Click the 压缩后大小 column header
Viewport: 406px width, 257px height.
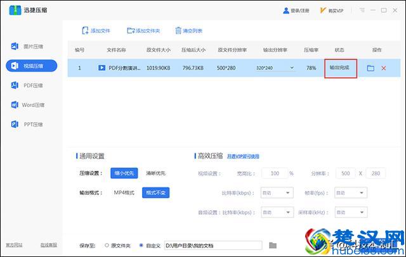(x=193, y=50)
